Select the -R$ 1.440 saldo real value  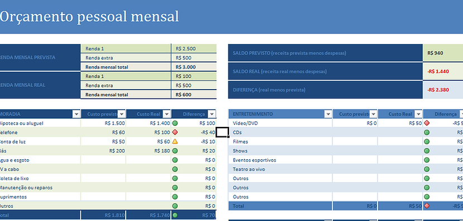(x=443, y=71)
